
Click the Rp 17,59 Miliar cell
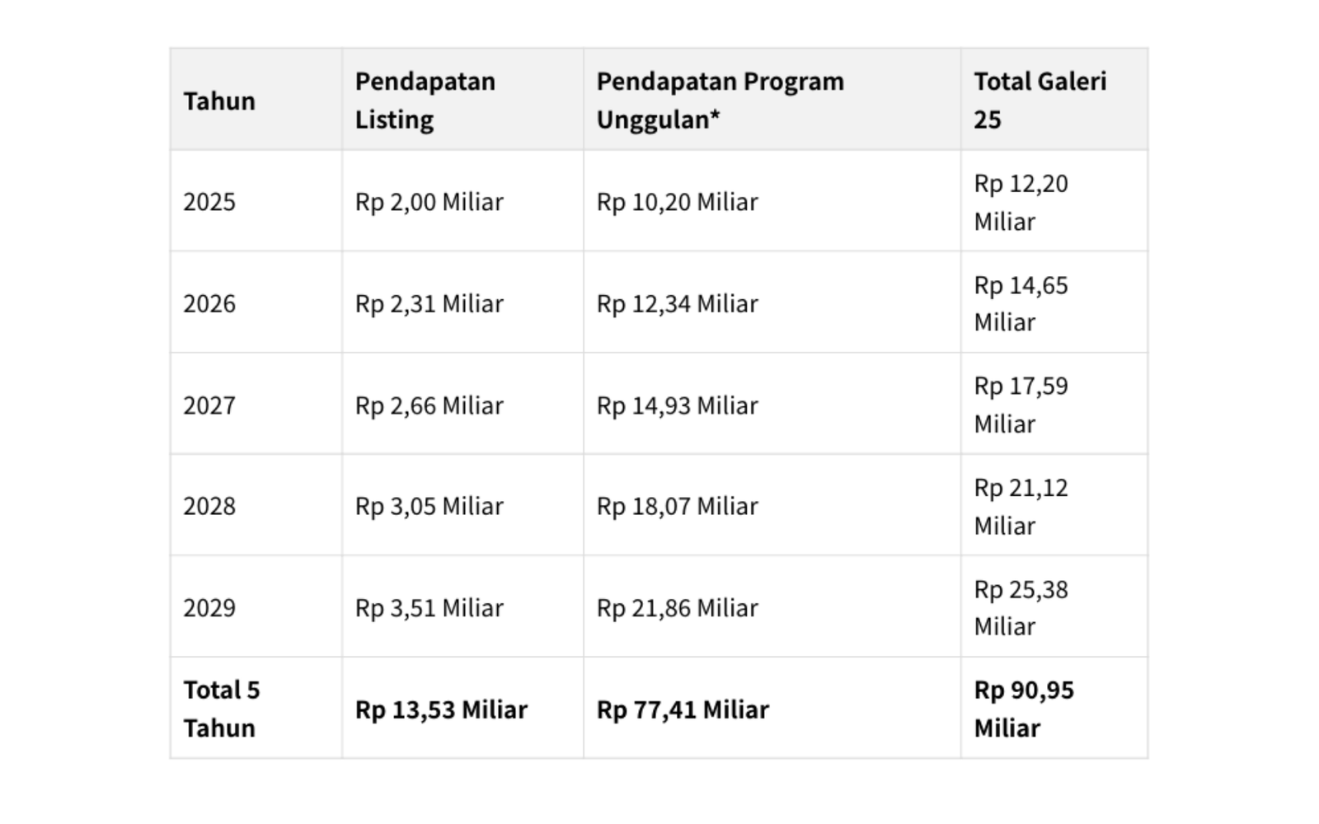pyautogui.click(x=1021, y=405)
